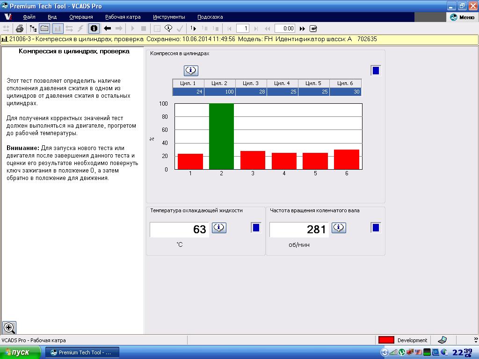
Task: Click the Меню button at top right
Action: point(463,17)
